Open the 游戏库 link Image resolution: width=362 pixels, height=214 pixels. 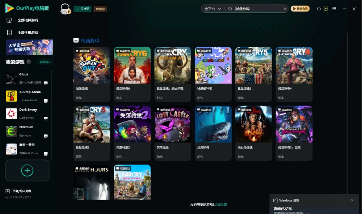pos(45,62)
